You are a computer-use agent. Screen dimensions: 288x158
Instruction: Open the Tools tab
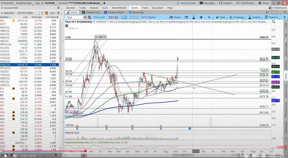pyautogui.click(x=145, y=8)
